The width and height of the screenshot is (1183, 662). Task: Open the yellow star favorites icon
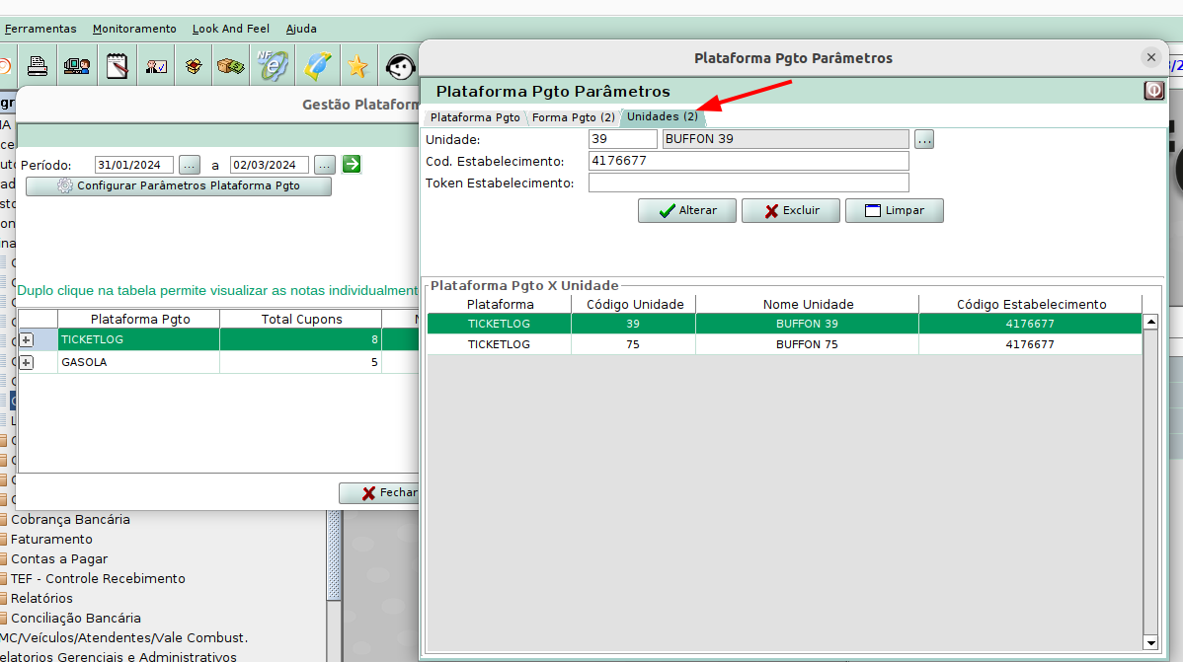point(356,66)
